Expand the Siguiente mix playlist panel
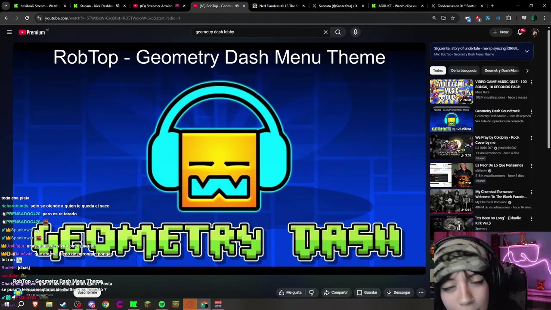 point(526,51)
